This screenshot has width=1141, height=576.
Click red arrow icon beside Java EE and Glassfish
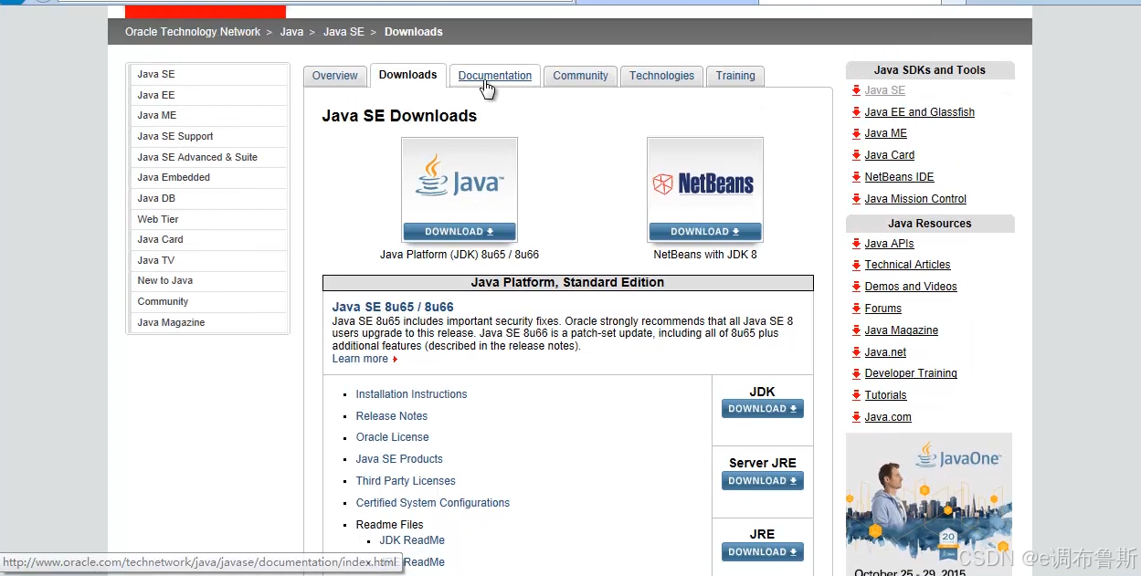pos(856,112)
